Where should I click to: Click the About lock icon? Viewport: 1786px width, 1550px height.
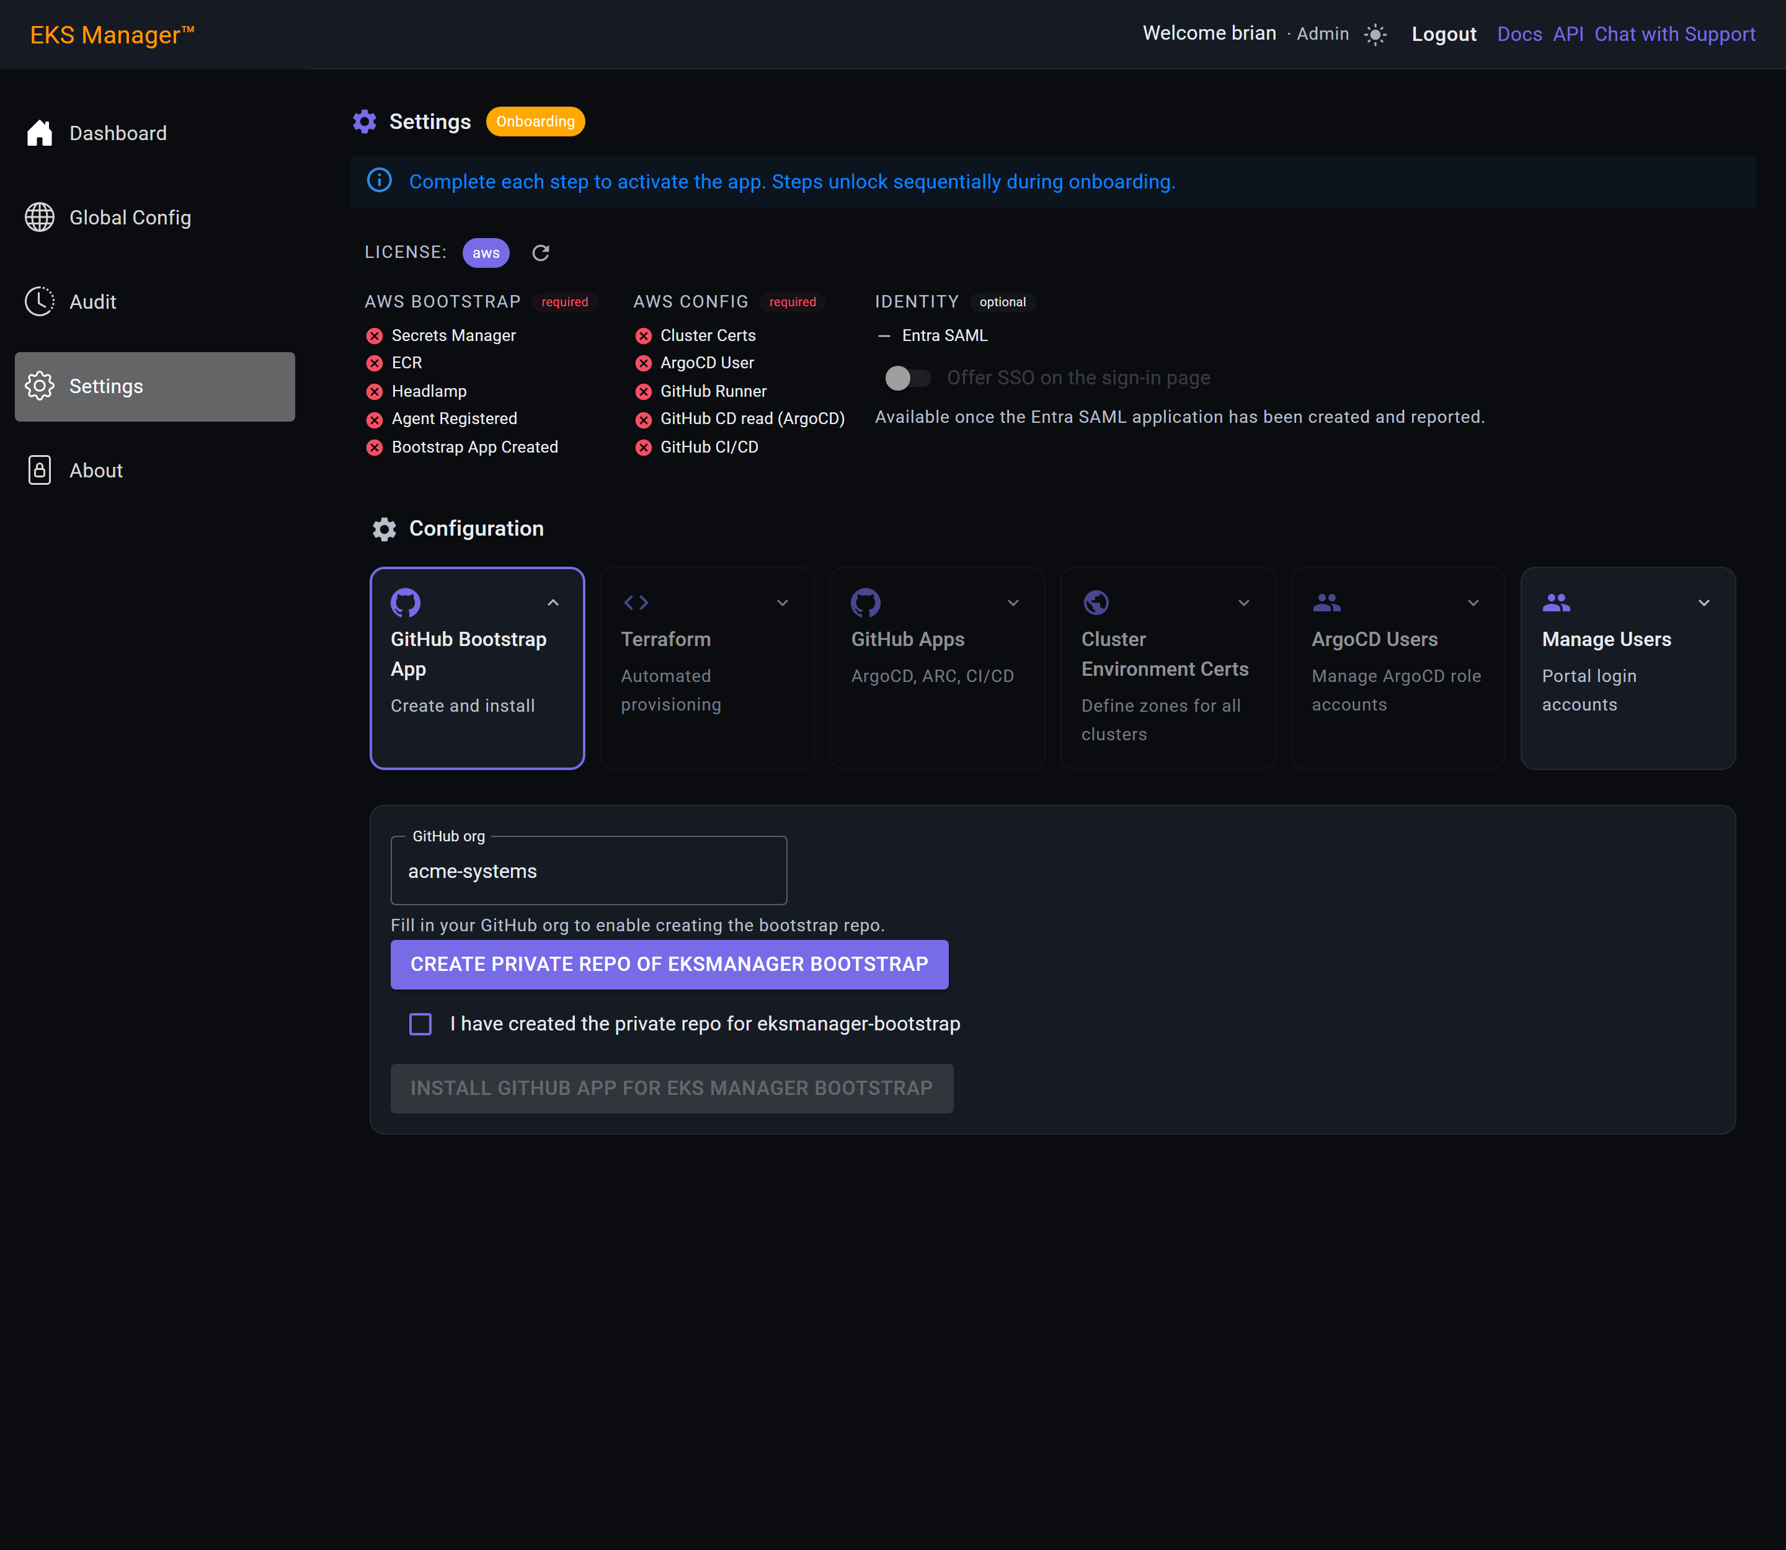click(x=40, y=471)
